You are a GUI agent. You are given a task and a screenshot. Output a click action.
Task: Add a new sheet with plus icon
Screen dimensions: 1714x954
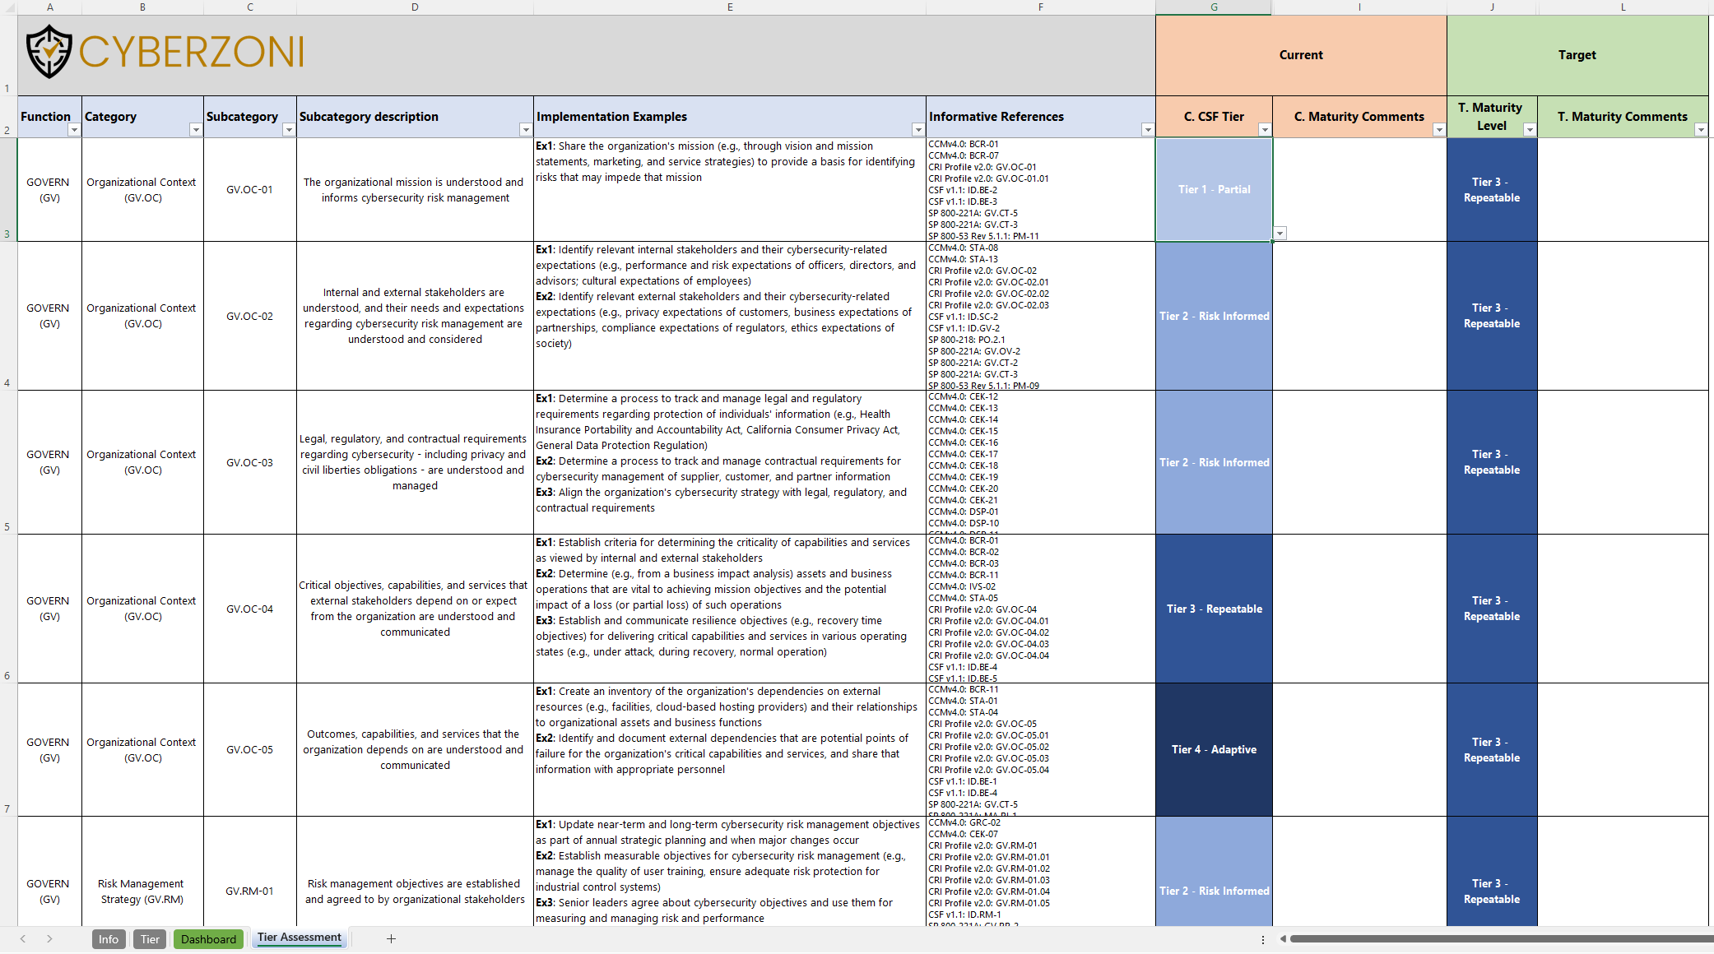(391, 938)
